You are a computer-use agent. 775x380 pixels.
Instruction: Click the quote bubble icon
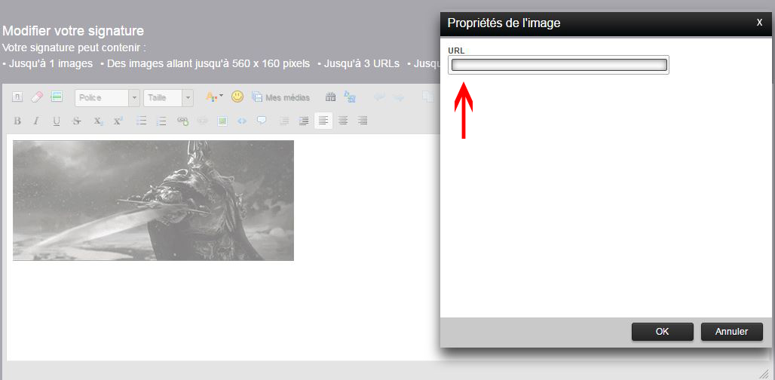[262, 120]
